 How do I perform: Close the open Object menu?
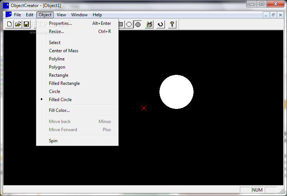click(x=45, y=15)
